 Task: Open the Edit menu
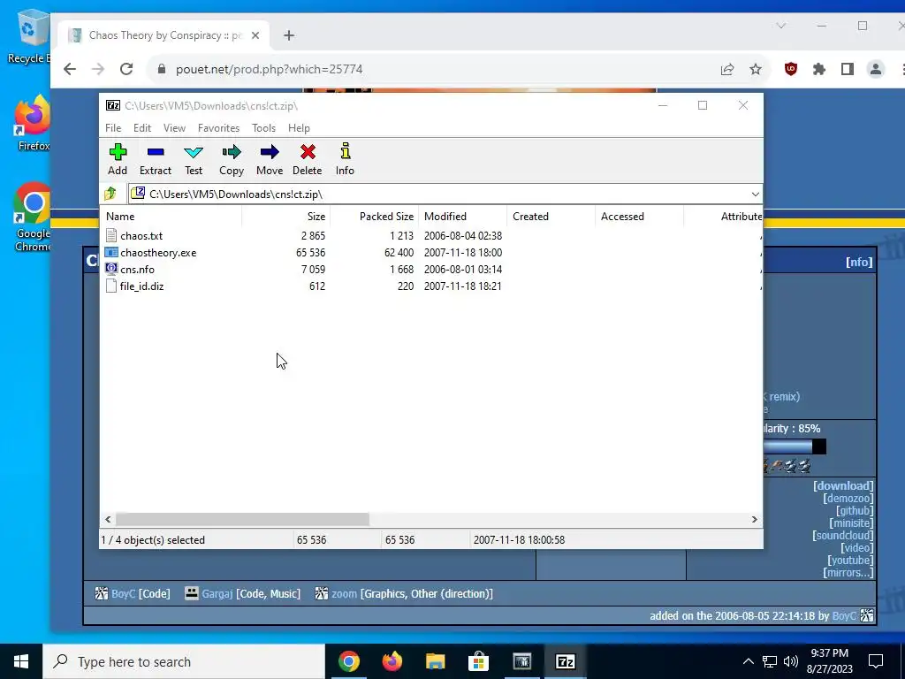click(x=142, y=128)
